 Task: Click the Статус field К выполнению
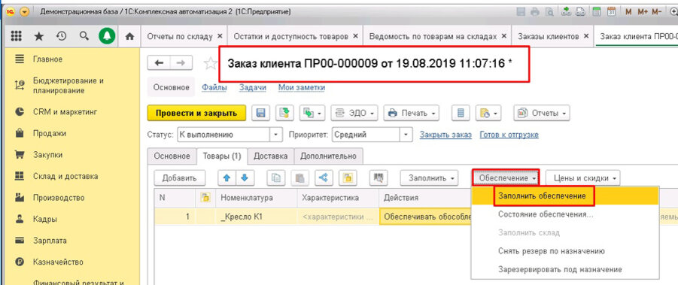point(223,135)
